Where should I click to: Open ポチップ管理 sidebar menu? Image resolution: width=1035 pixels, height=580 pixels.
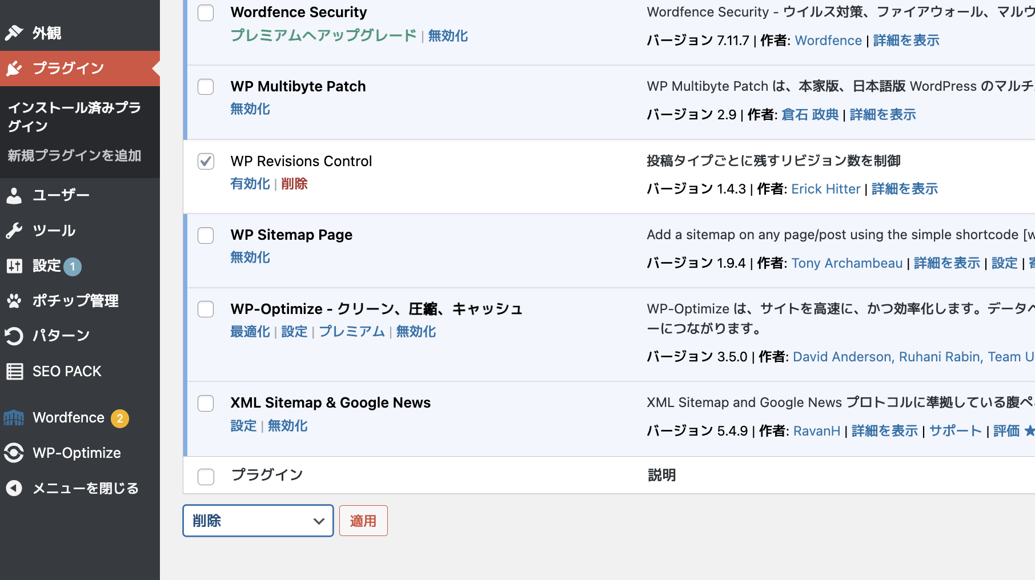point(80,301)
